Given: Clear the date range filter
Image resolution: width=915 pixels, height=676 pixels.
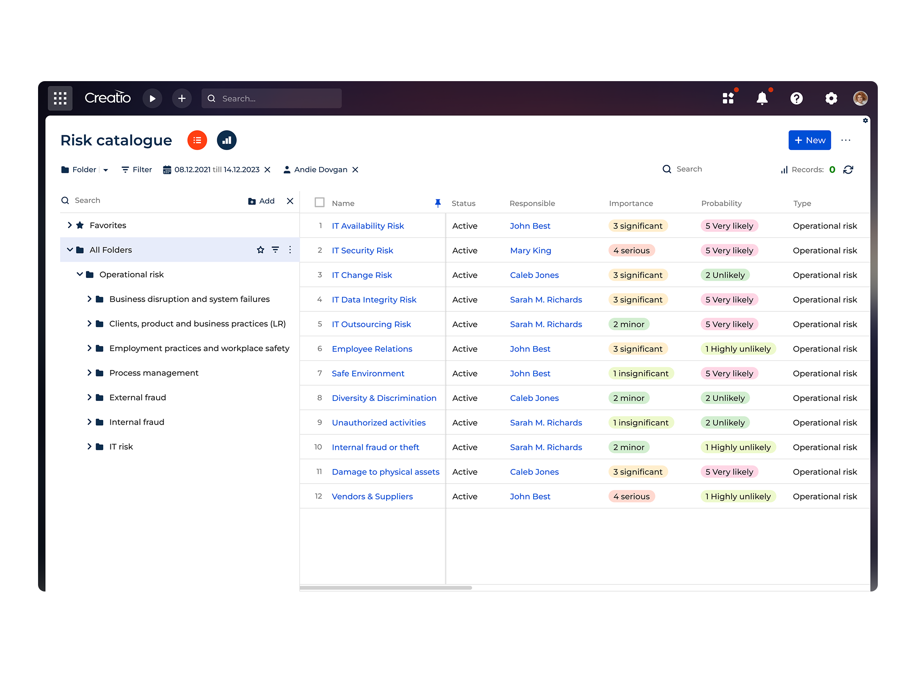Looking at the screenshot, I should (267, 169).
